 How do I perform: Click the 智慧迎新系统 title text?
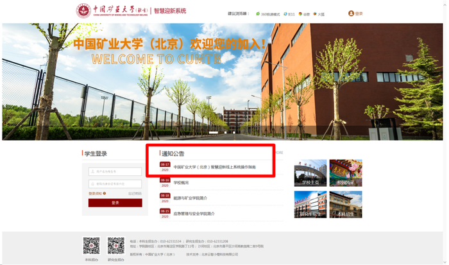point(170,11)
